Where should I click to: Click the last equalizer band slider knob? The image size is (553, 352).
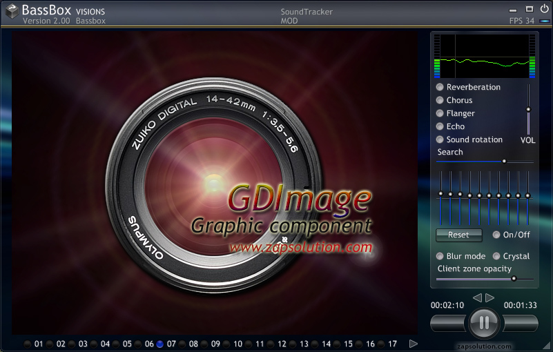[x=527, y=195]
